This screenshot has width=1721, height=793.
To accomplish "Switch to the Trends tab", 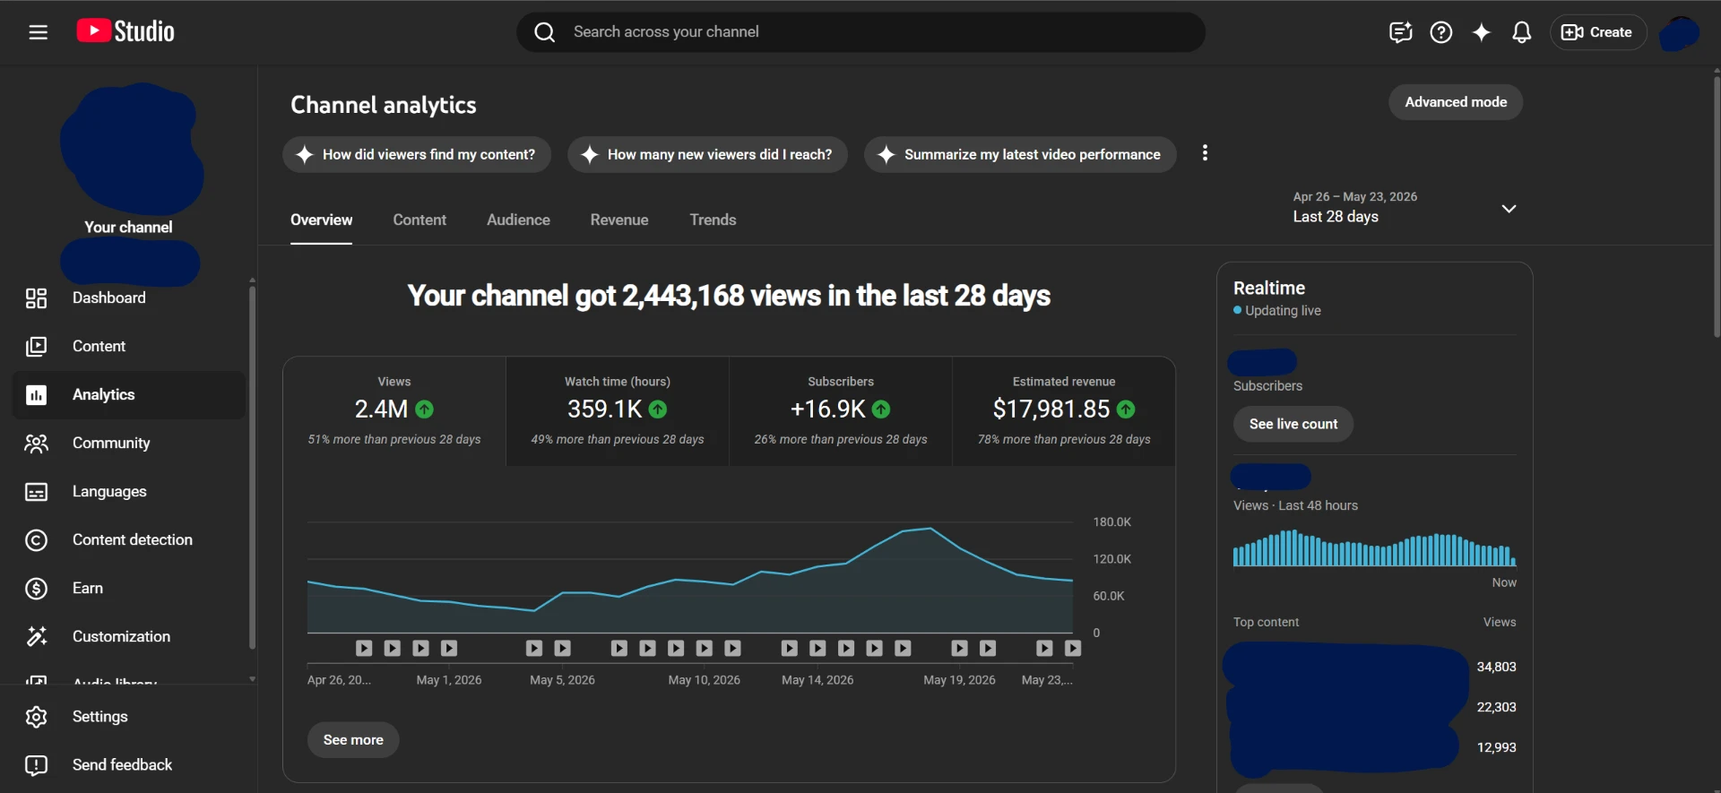I will coord(713,220).
